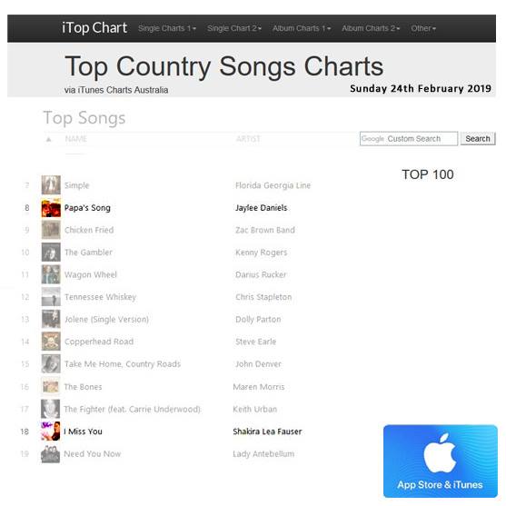Open Papa's Song album artwork

point(51,208)
